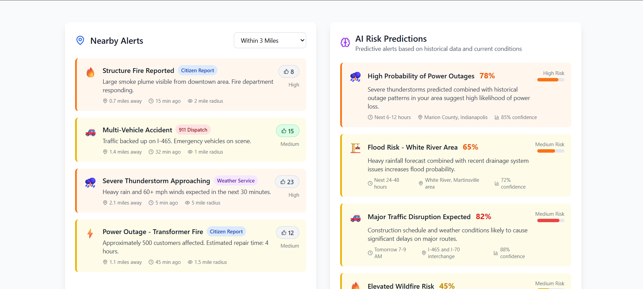Click the clock icon beside 32 min ago
This screenshot has width=643, height=289.
tap(151, 152)
